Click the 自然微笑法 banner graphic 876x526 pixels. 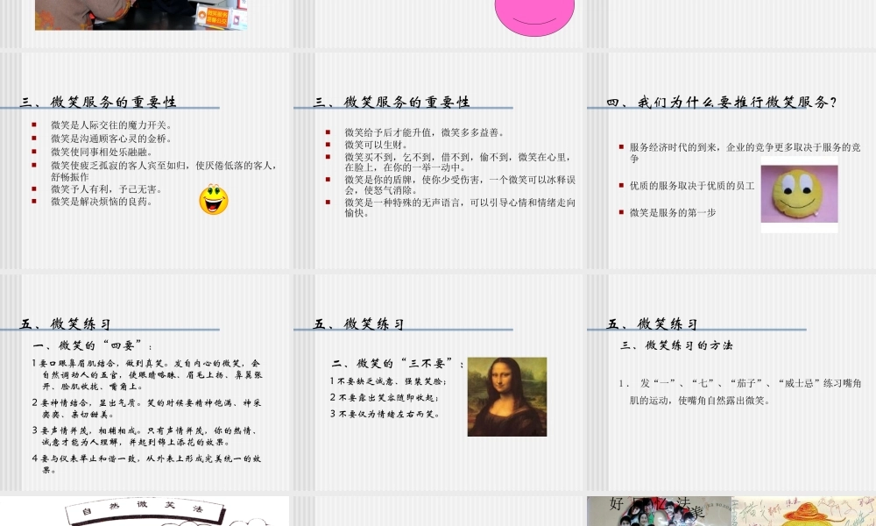[x=145, y=512]
